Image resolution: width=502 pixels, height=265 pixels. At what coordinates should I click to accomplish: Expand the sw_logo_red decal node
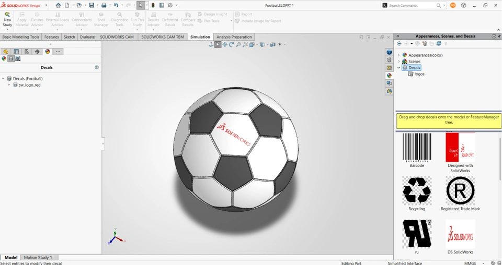pos(9,85)
